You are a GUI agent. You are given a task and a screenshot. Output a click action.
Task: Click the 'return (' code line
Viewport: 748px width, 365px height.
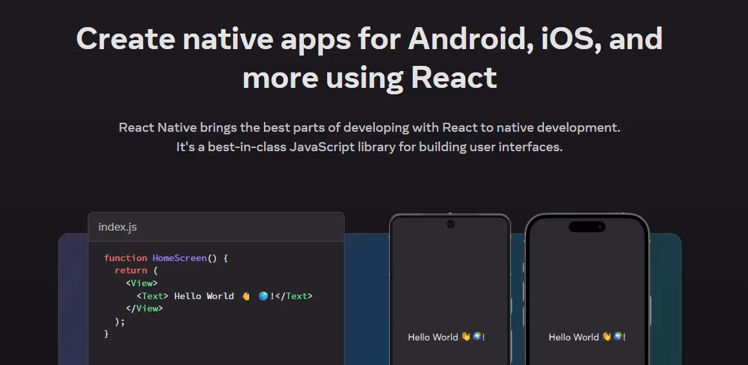point(136,271)
